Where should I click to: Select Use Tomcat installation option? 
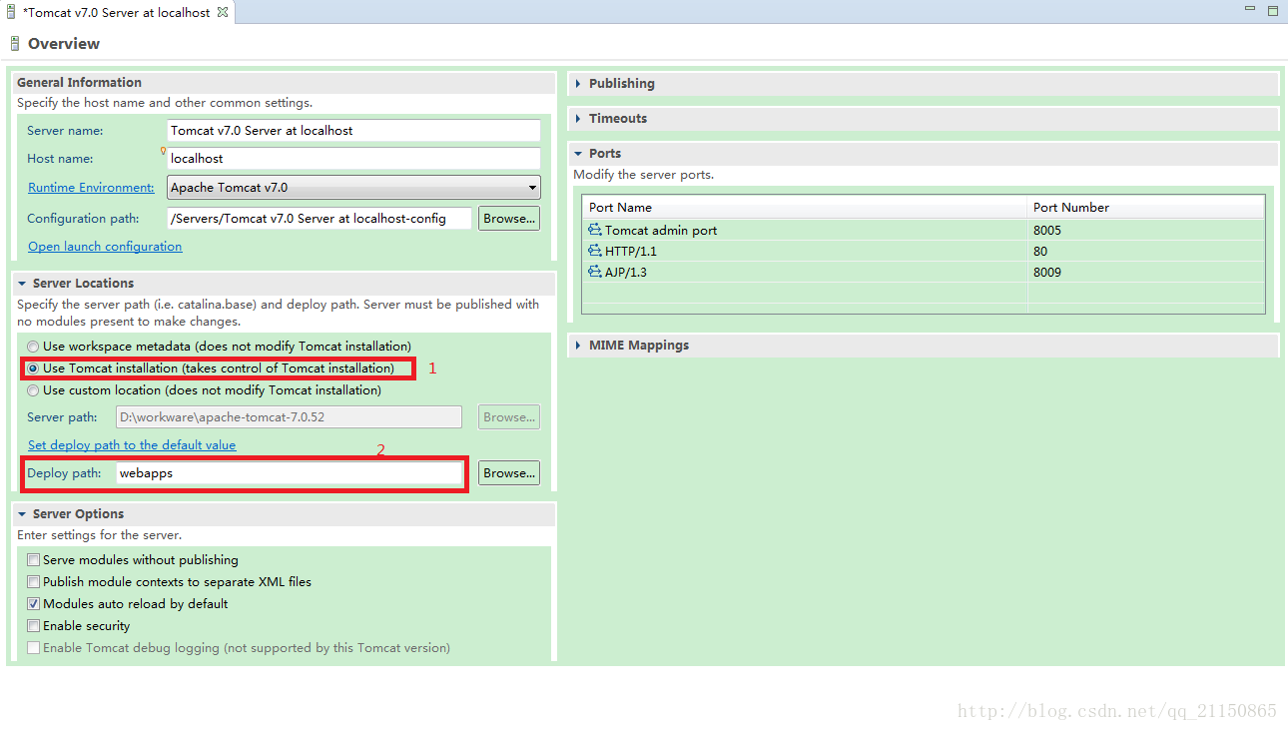(x=34, y=368)
